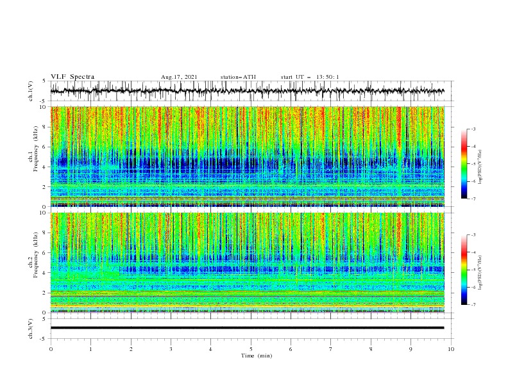This screenshot has width=508, height=392.
Task: Click the "4" kHz tick of ch.2 frequency axis
Action: (44, 273)
